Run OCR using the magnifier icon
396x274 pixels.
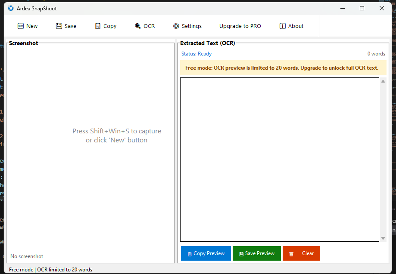click(138, 26)
